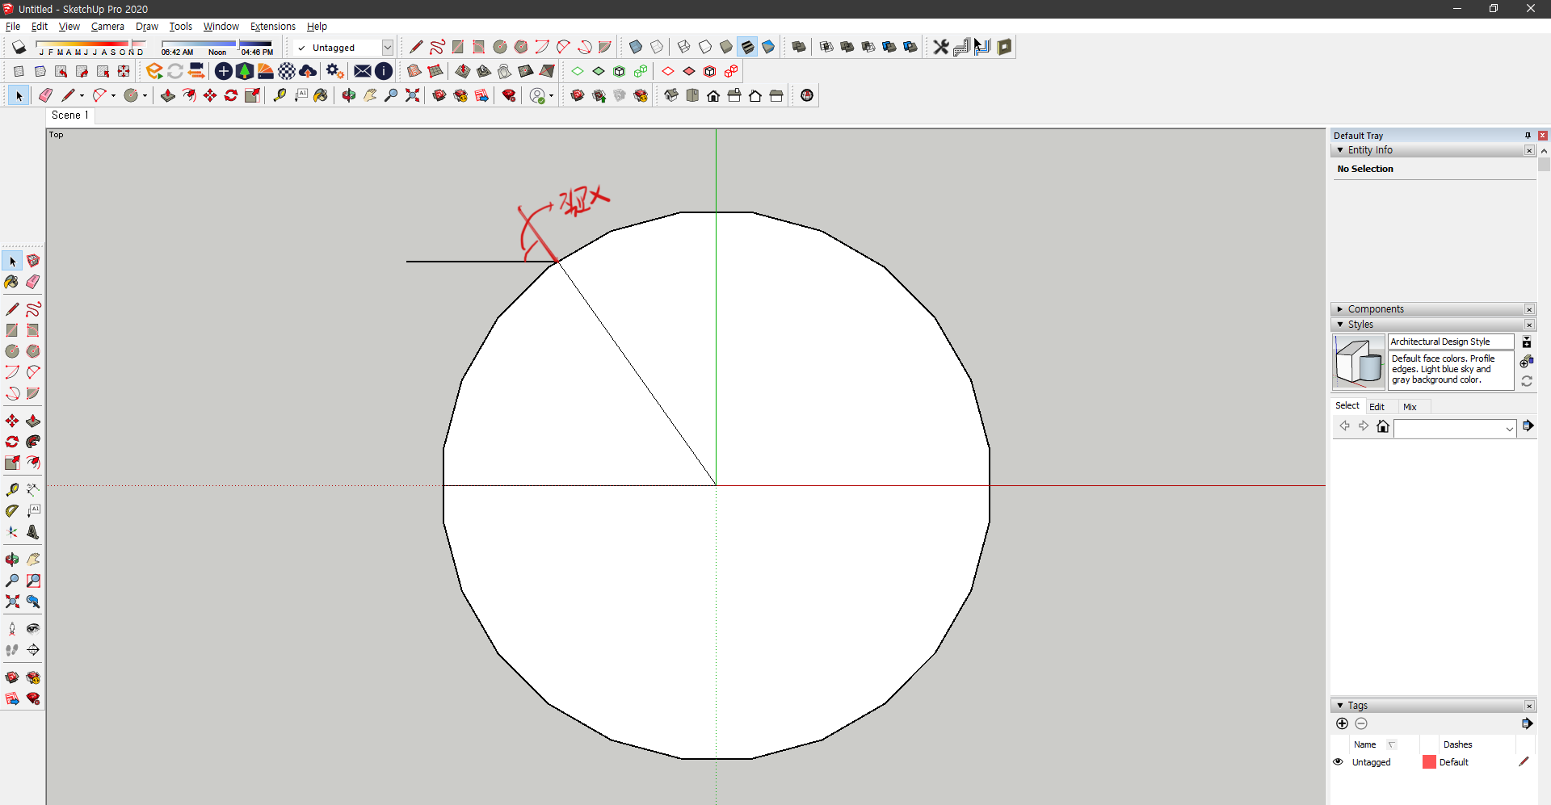Select the Dimensions tool in left toolbar
This screenshot has width=1551, height=805.
coord(33,490)
